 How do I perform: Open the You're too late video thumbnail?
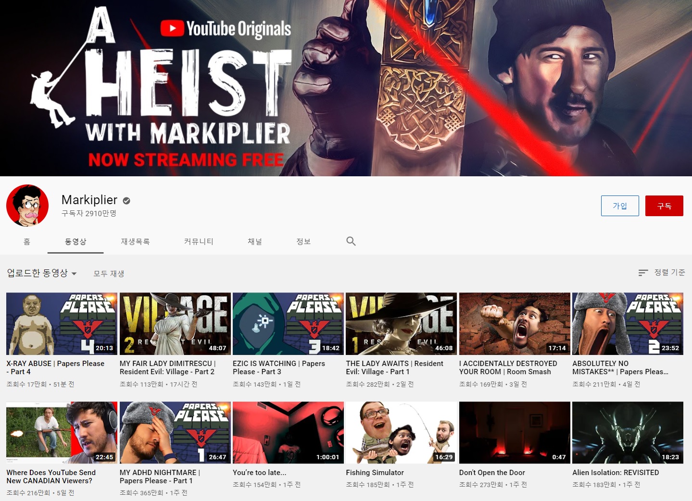coord(288,433)
